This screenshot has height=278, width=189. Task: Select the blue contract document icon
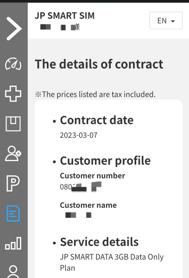coord(13,214)
